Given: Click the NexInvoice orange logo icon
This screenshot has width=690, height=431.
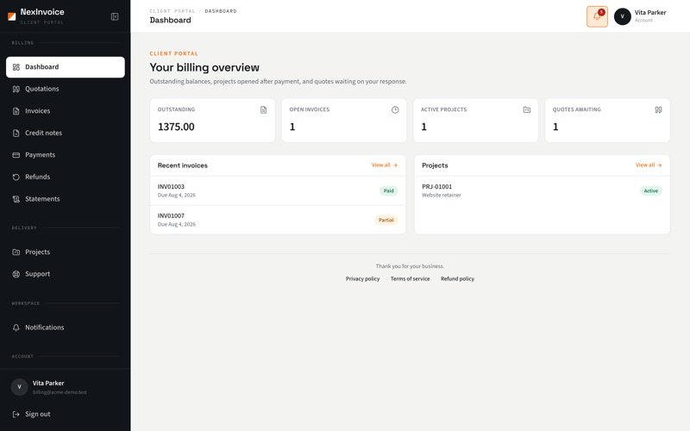Looking at the screenshot, I should (12, 16).
